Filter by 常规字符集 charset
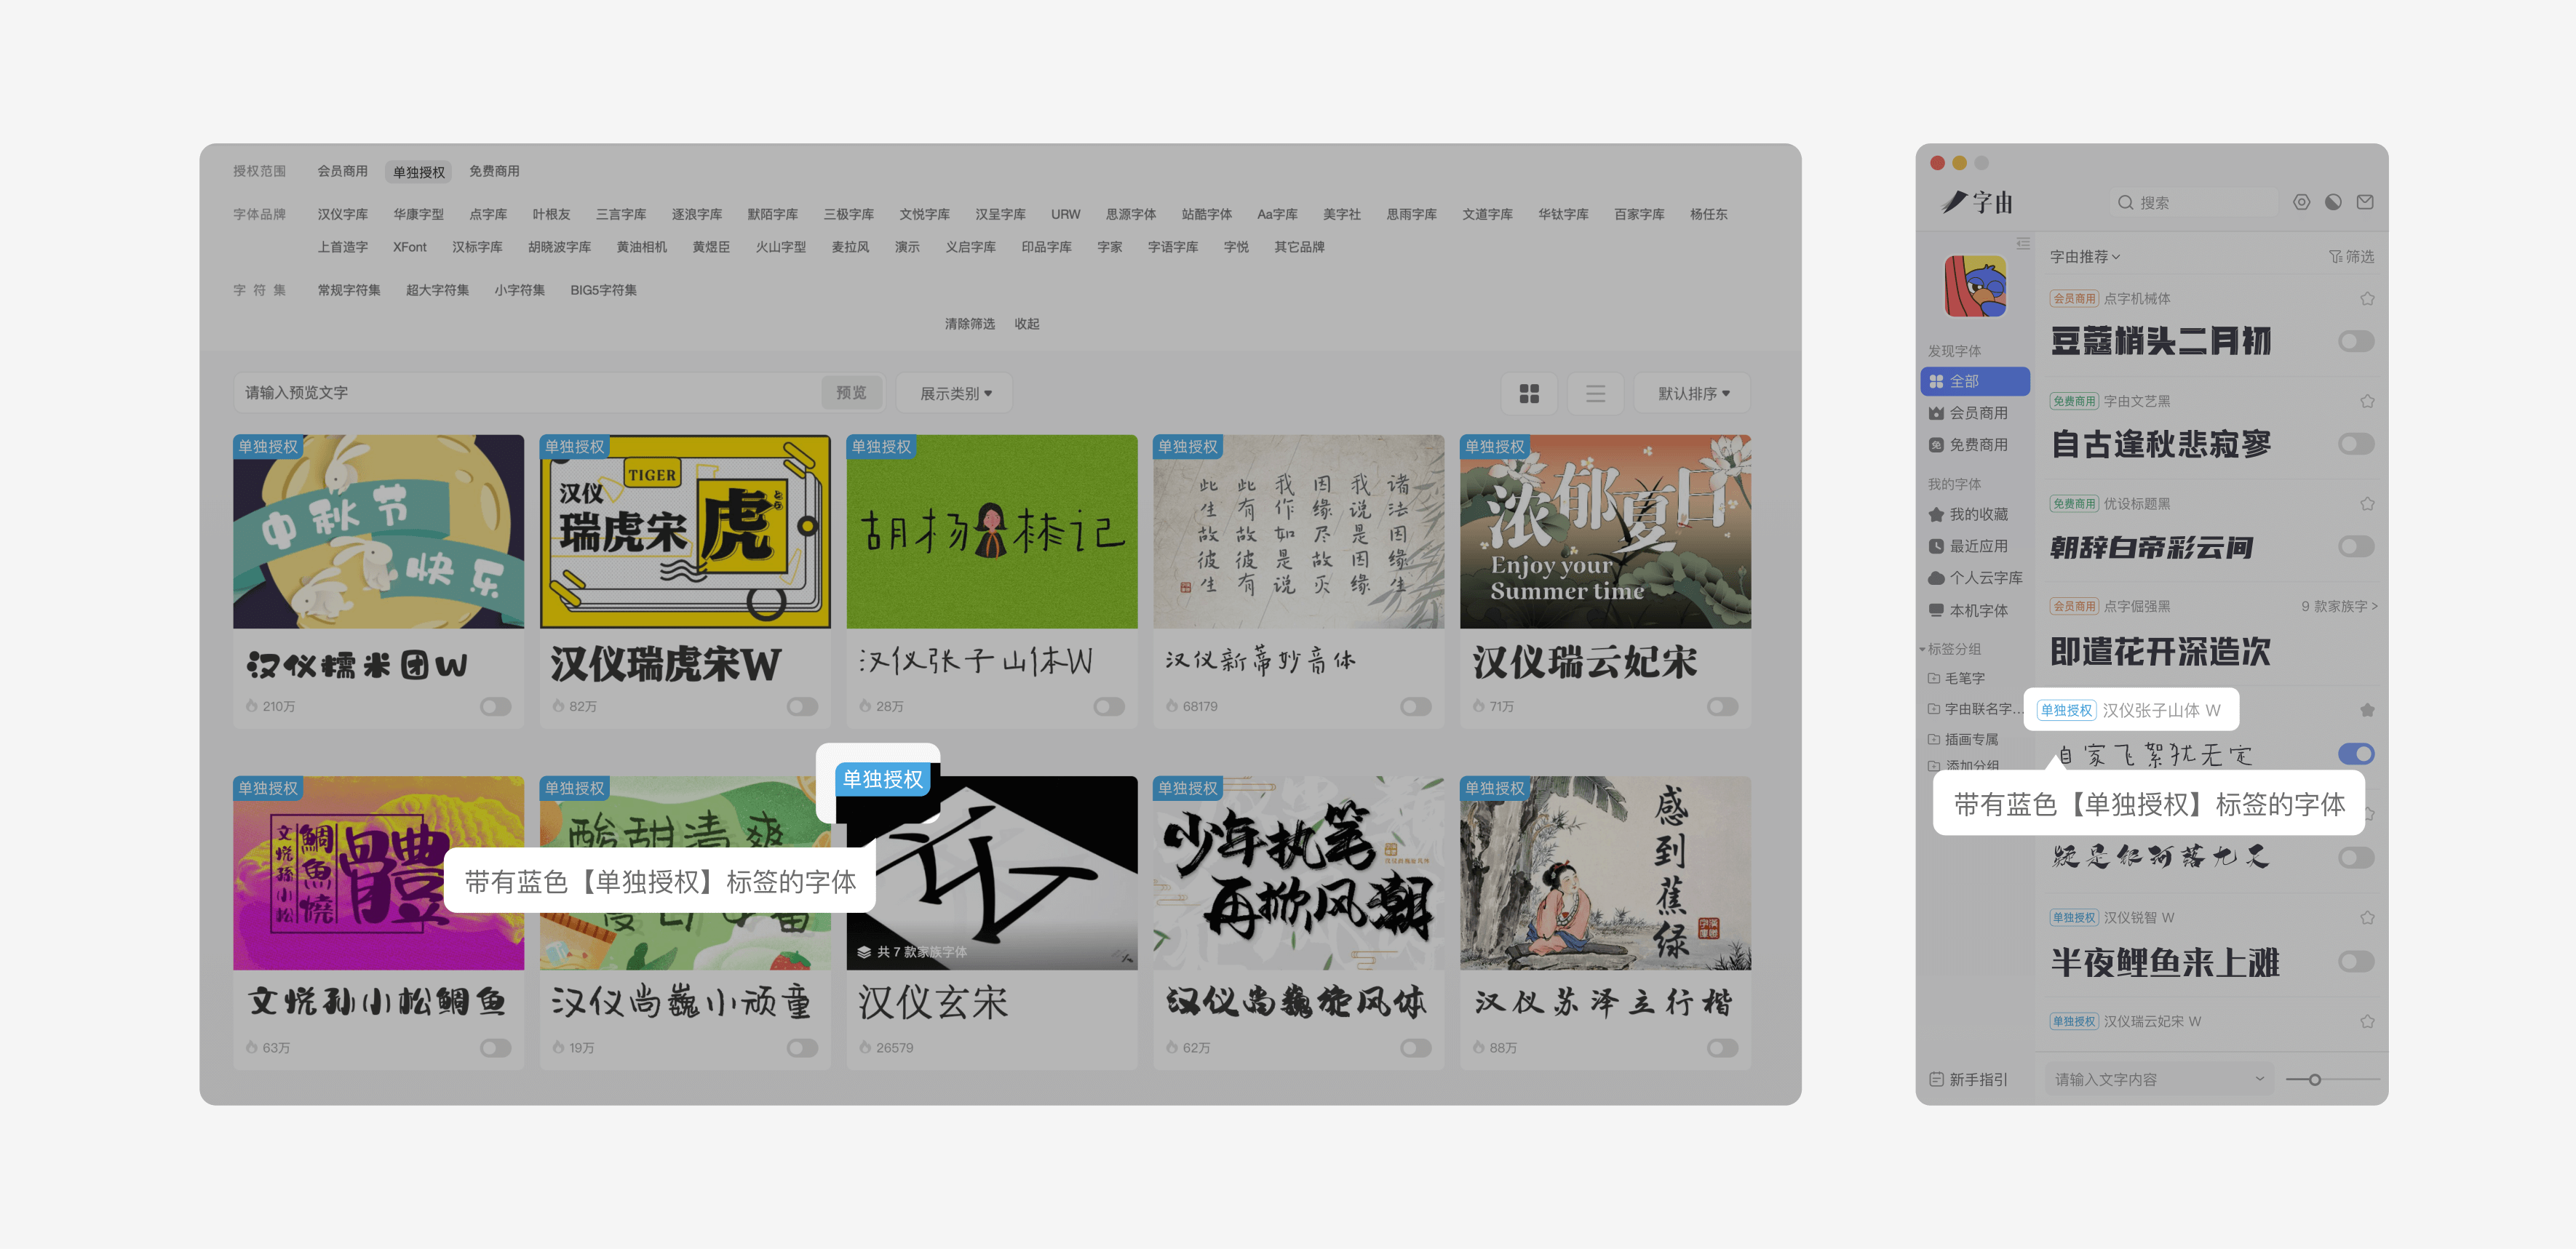The height and width of the screenshot is (1249, 2576). tap(349, 290)
